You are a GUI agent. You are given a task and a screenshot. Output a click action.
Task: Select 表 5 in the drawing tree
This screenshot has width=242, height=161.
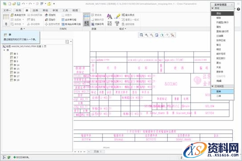[x=14, y=54]
